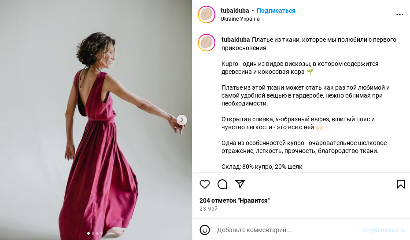
Task: Open the Ukraine Україна location link
Action: pyautogui.click(x=240, y=19)
